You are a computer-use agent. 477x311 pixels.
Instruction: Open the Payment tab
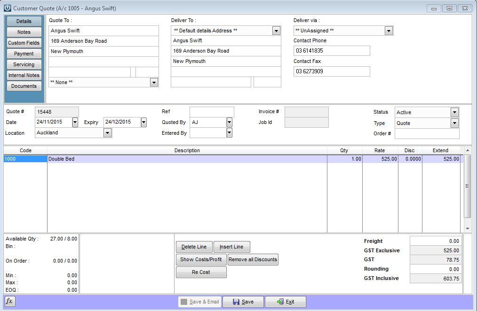pyautogui.click(x=24, y=53)
